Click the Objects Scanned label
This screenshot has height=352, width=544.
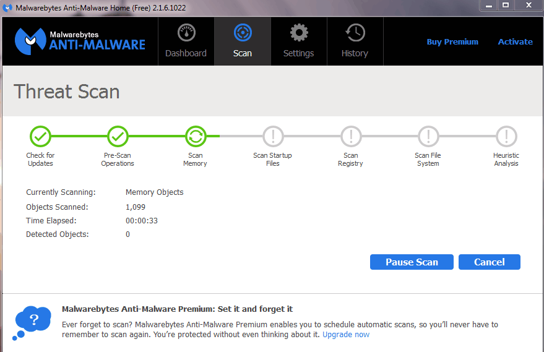point(57,207)
